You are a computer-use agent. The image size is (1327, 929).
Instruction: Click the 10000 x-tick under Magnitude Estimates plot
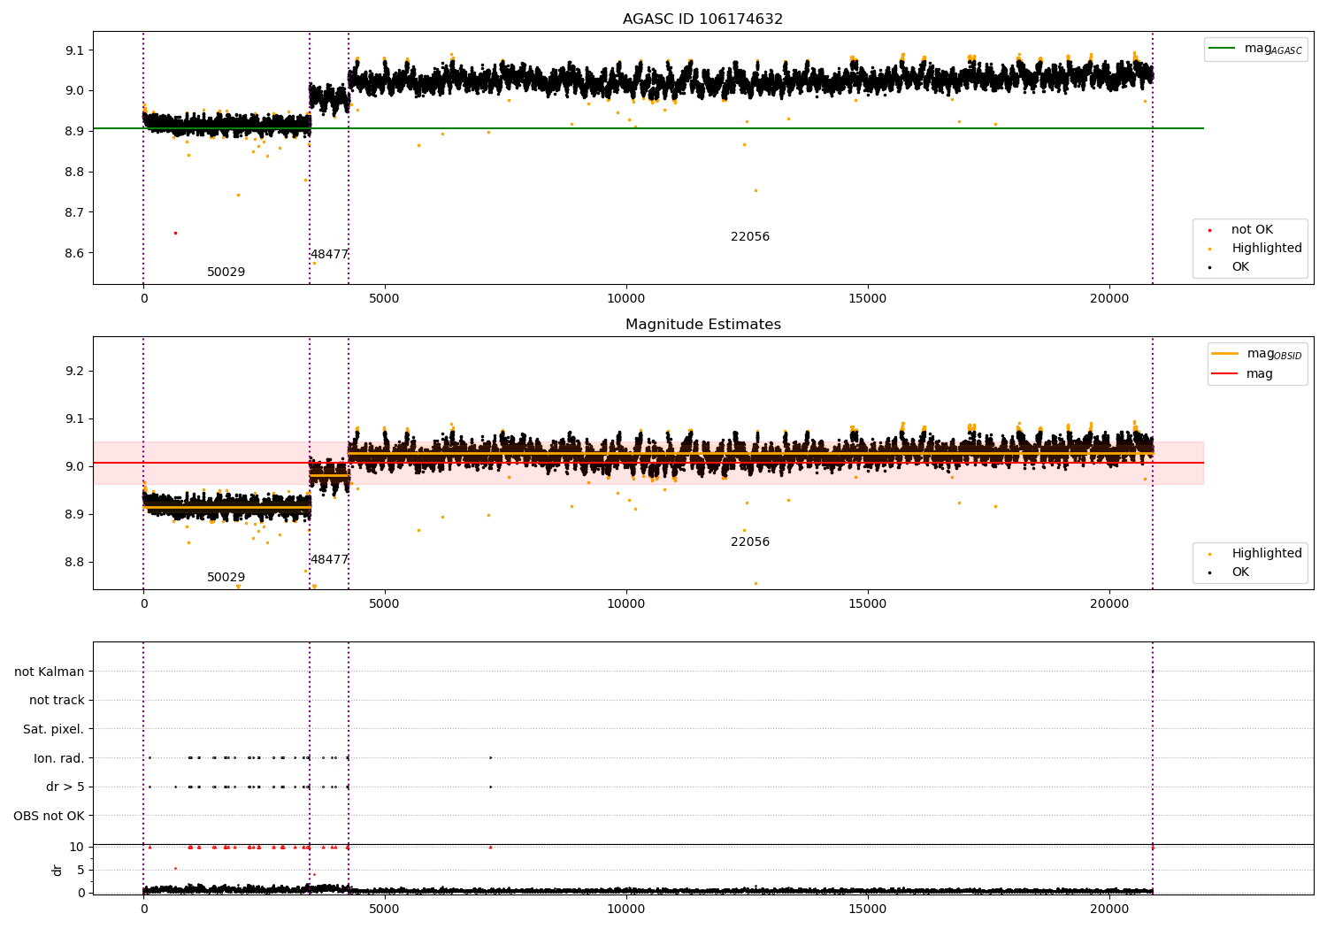tap(626, 604)
